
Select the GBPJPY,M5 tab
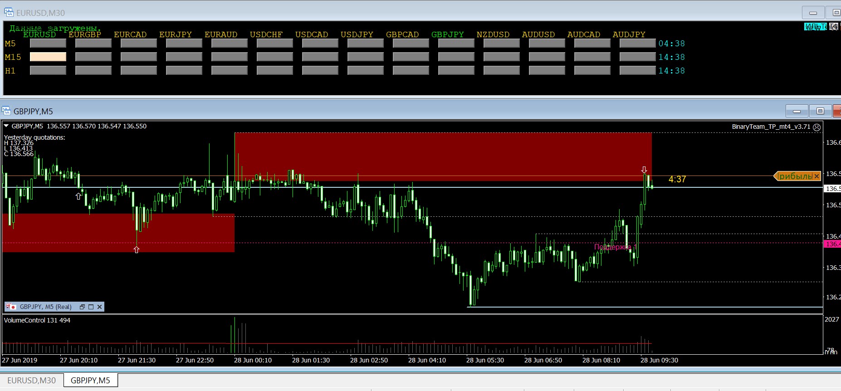click(90, 380)
